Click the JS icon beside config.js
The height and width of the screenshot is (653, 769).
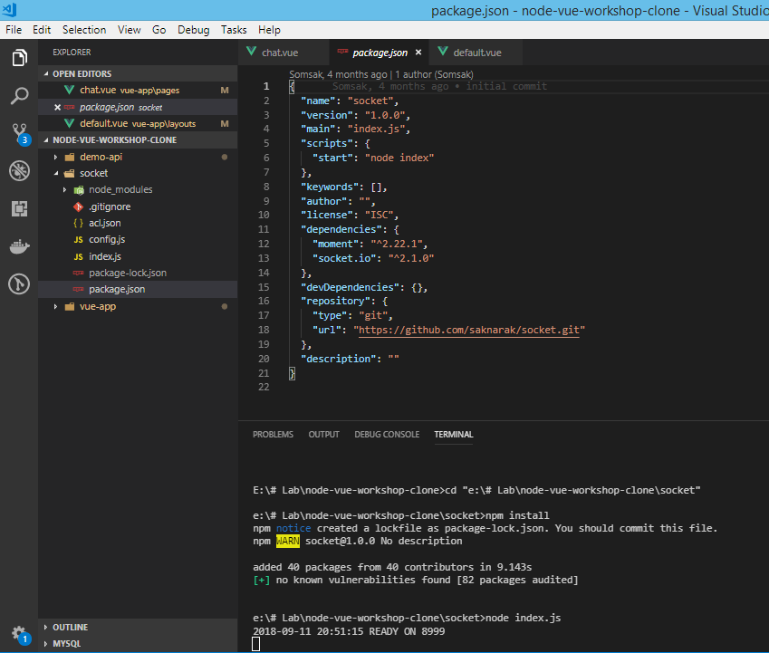point(80,239)
